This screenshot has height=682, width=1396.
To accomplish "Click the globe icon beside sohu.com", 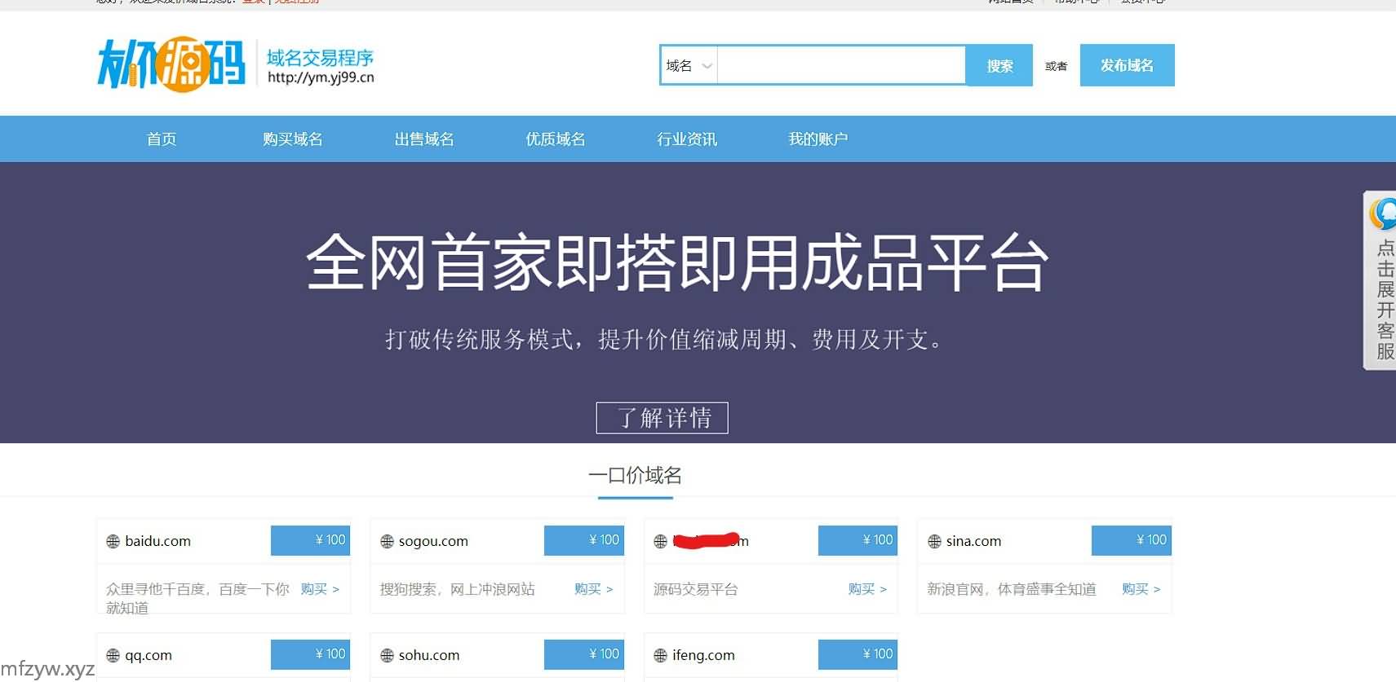I will [388, 656].
